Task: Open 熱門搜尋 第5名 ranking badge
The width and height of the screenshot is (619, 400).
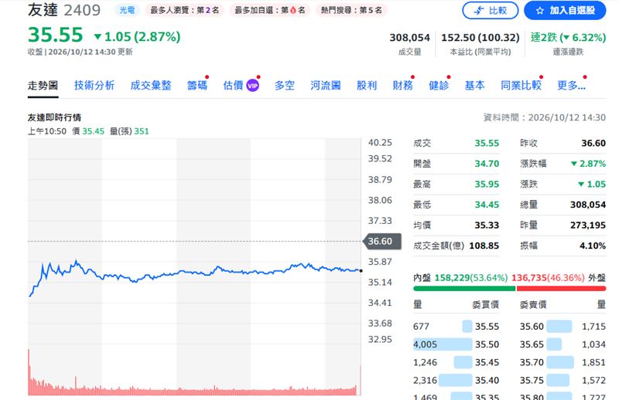Action: click(x=351, y=10)
